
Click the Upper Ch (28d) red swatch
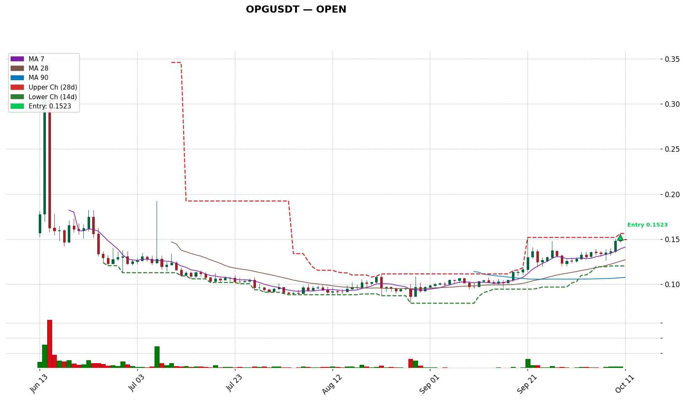point(17,87)
